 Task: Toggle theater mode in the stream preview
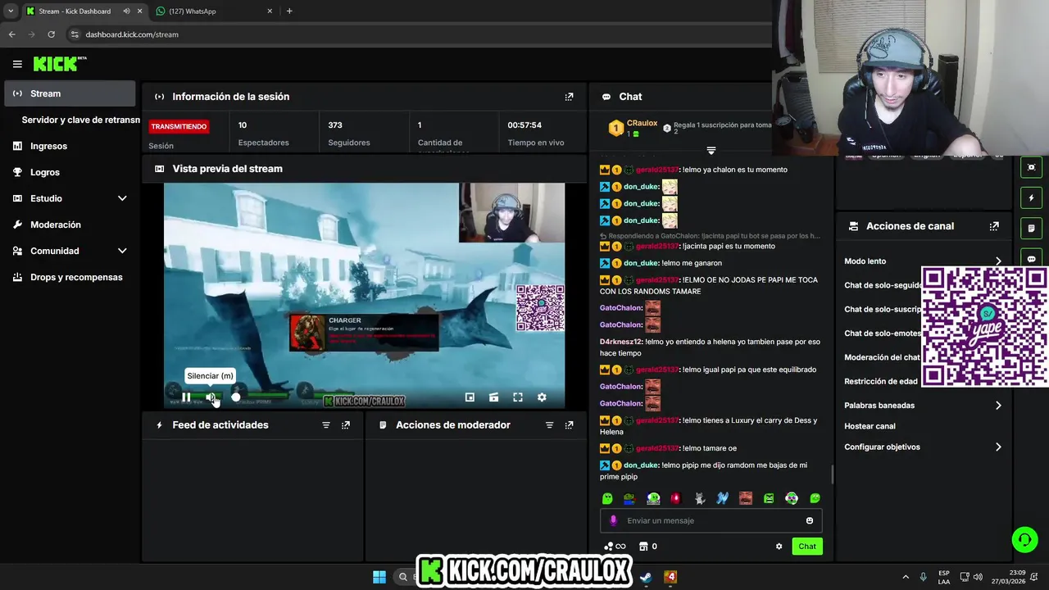click(493, 397)
